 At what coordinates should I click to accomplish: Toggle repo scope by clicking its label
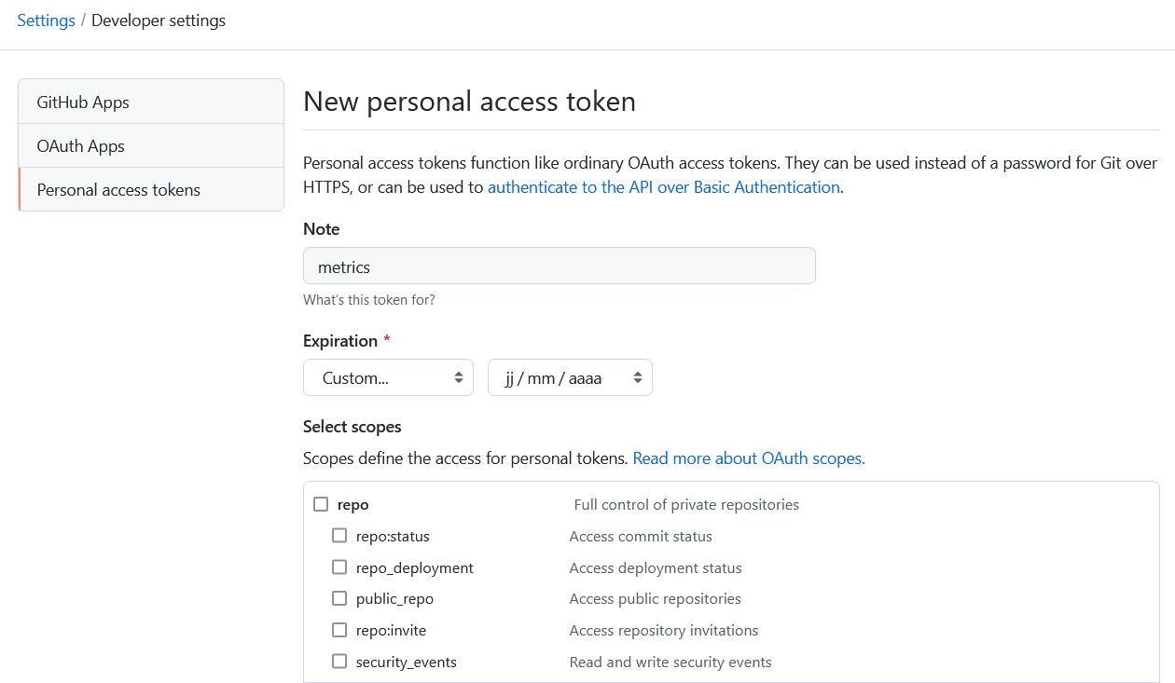click(x=352, y=504)
